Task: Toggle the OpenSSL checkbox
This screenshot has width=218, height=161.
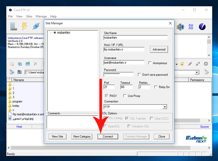Action: tap(105, 126)
